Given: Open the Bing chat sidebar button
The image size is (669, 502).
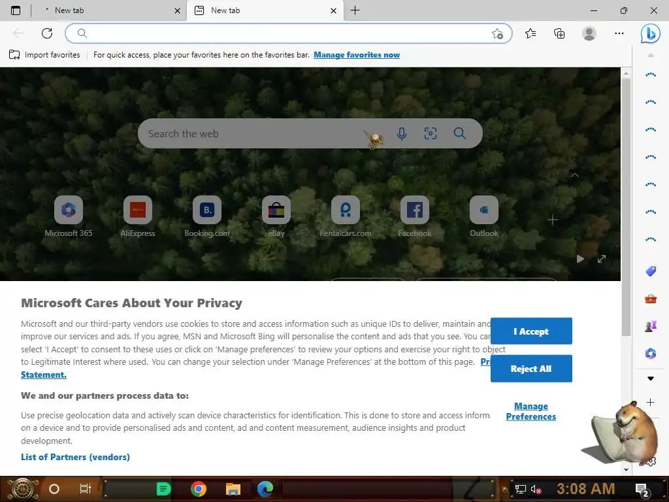Looking at the screenshot, I should click(x=650, y=33).
